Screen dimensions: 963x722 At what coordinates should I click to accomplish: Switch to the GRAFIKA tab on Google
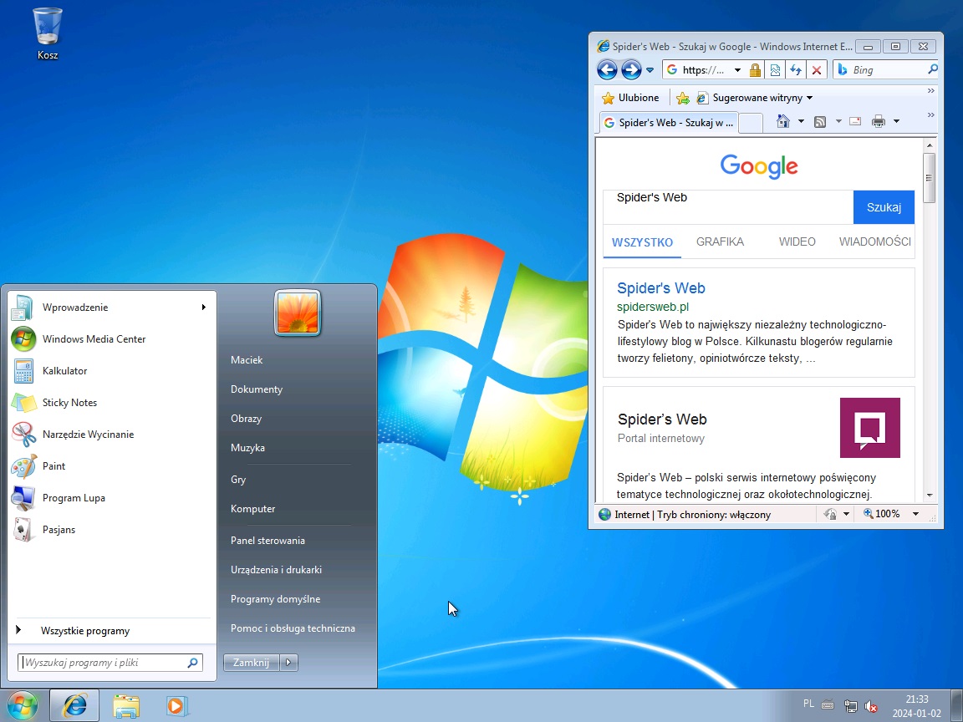coord(720,242)
